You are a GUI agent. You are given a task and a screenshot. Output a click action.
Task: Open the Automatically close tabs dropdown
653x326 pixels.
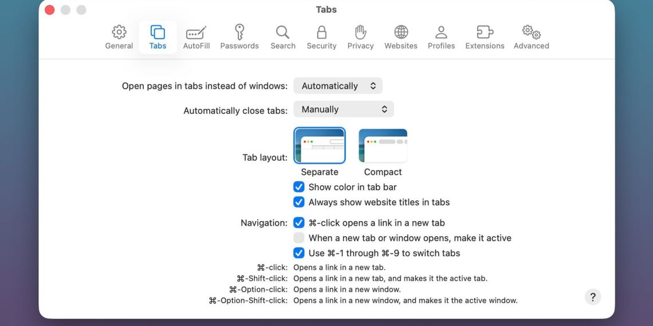click(344, 109)
